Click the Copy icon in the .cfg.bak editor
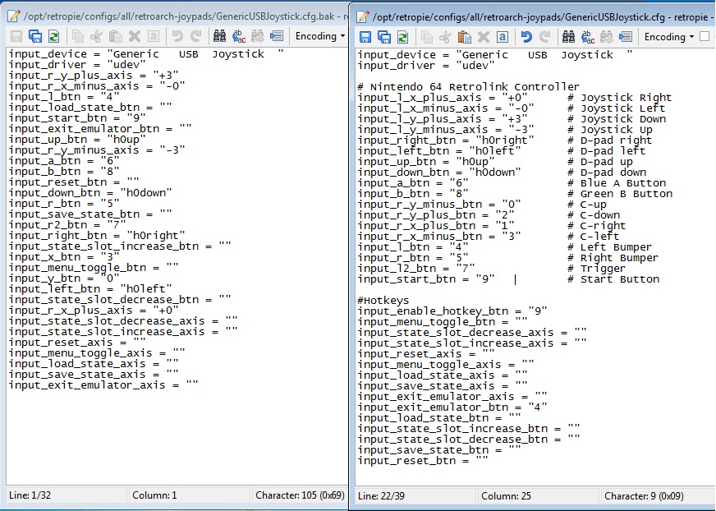The width and height of the screenshot is (716, 511). (x=78, y=36)
